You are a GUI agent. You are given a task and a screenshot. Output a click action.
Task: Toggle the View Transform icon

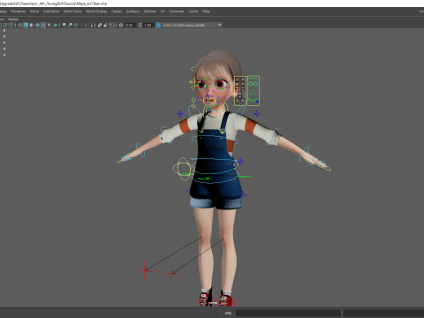(158, 25)
